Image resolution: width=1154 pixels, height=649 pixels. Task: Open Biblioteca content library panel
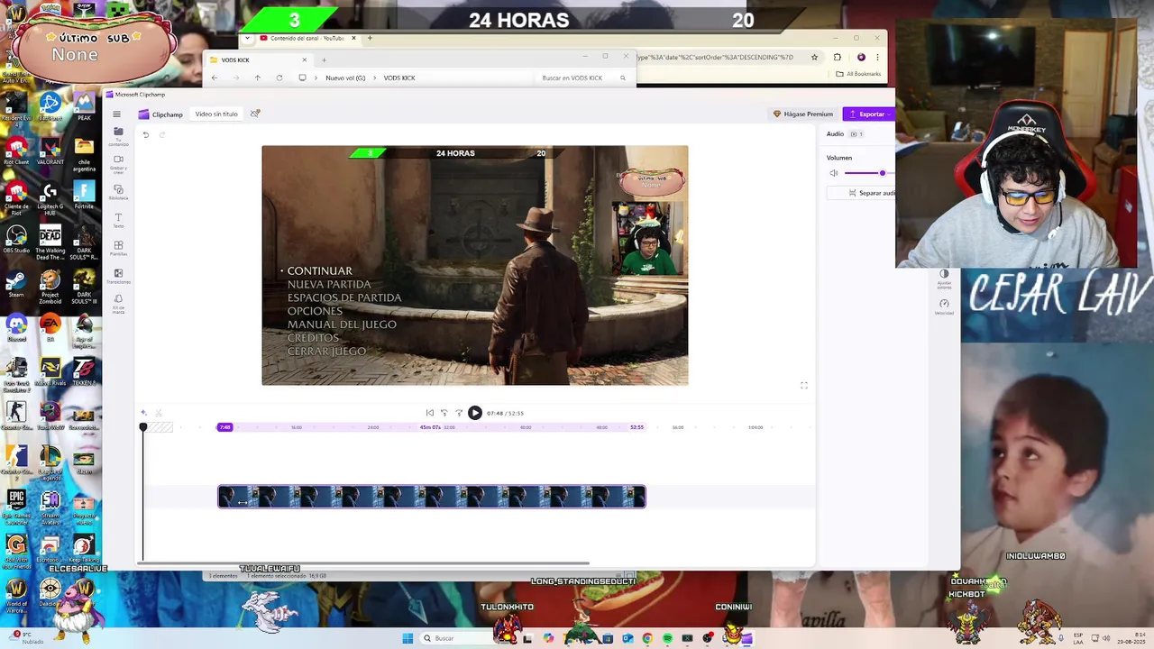[118, 192]
